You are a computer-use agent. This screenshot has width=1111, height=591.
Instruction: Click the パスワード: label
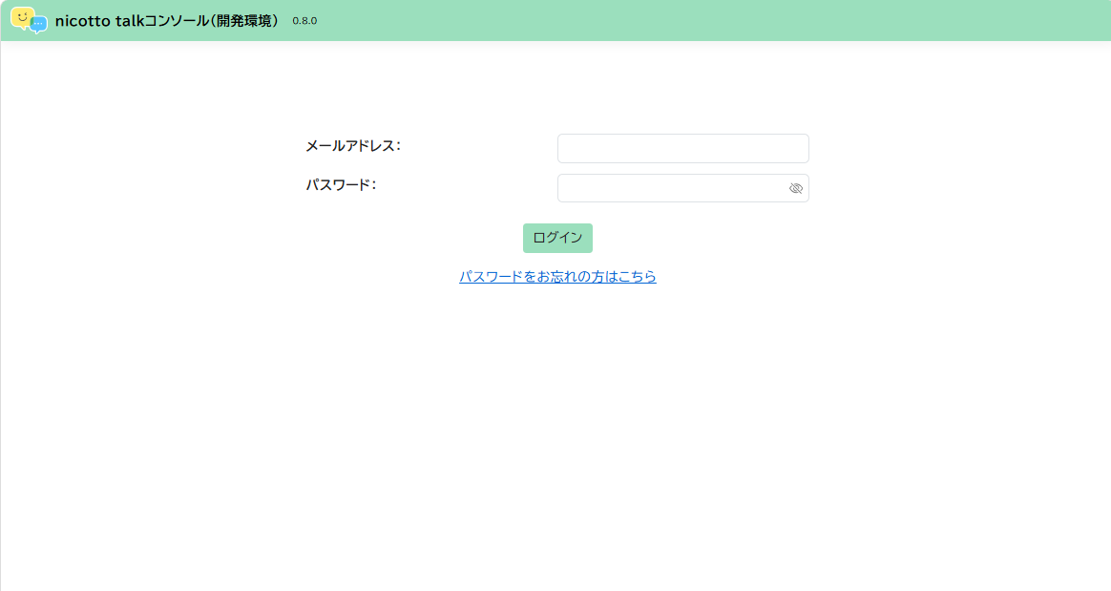coord(342,185)
